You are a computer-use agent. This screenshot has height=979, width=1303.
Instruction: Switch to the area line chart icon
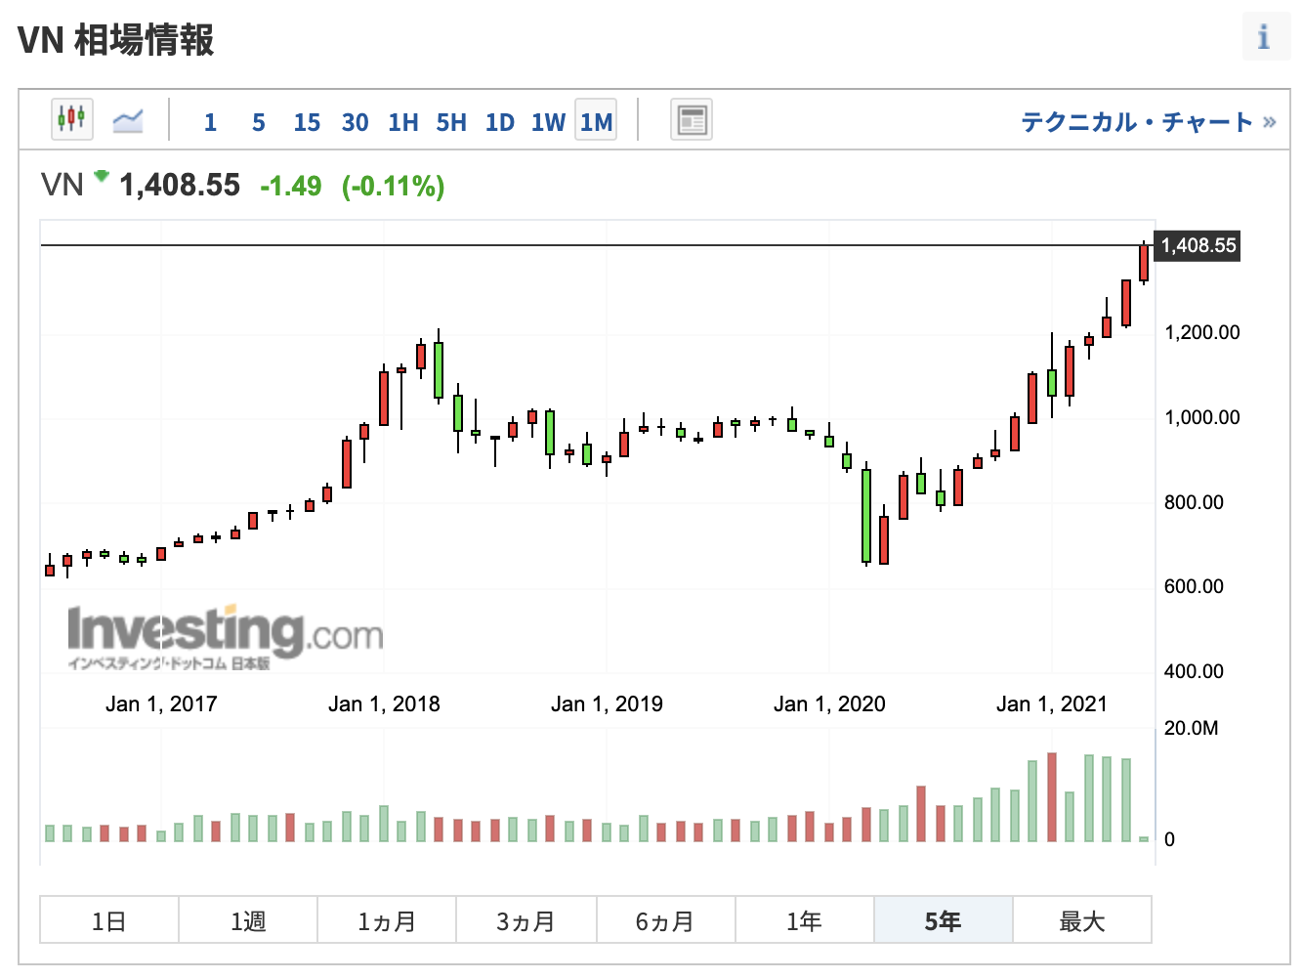coord(128,120)
